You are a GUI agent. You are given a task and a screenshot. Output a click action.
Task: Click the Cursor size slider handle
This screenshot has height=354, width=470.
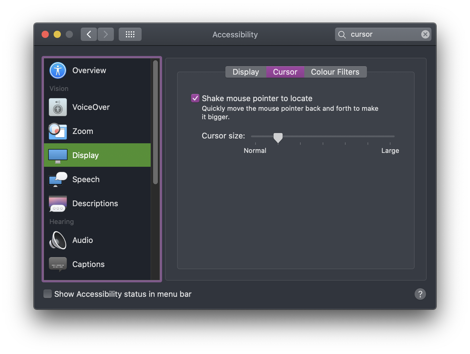[278, 138]
